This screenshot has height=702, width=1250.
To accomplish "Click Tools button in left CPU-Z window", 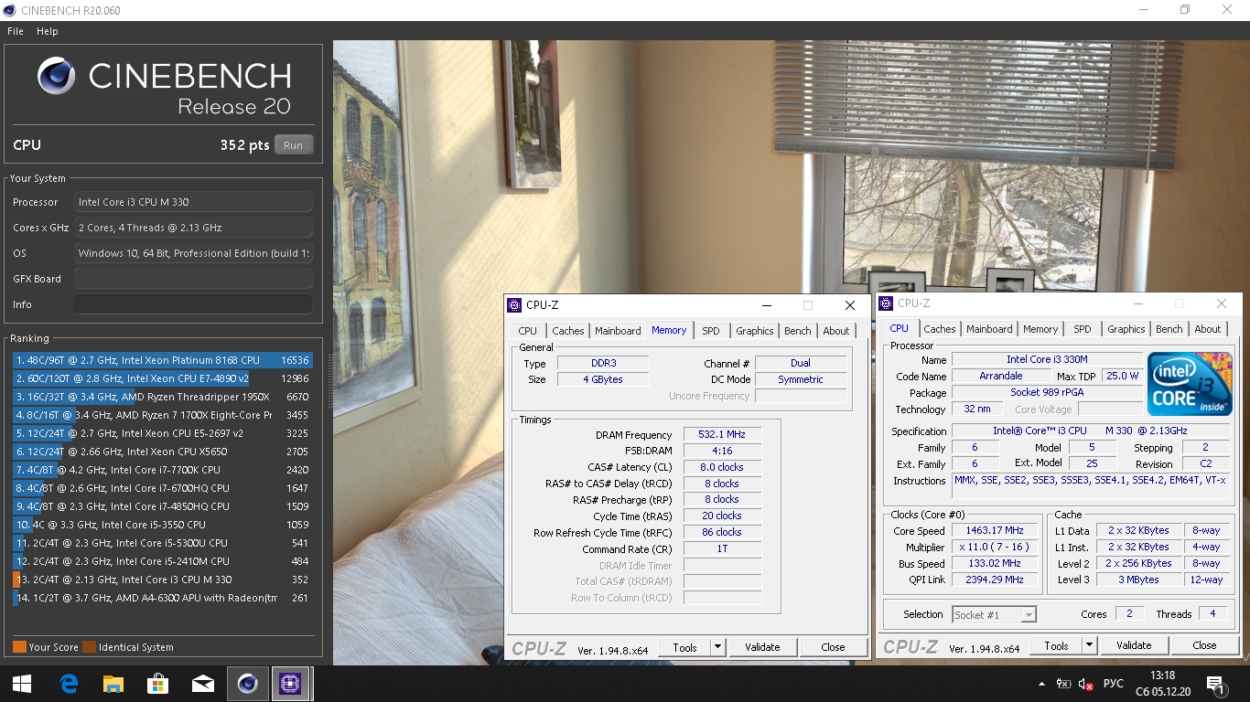I will pyautogui.click(x=684, y=647).
